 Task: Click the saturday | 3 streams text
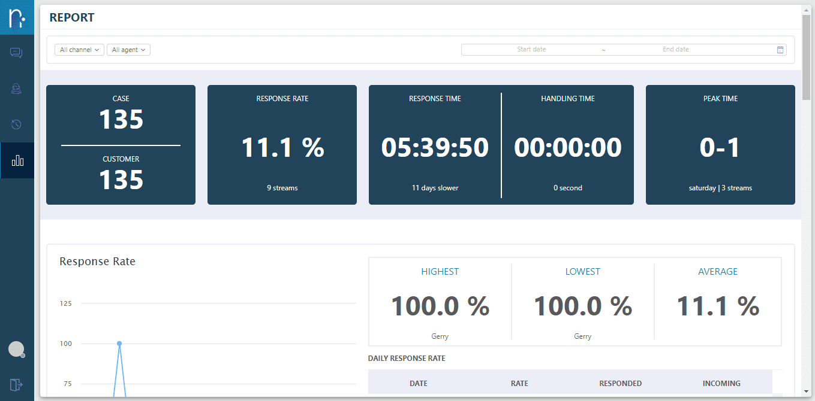[x=720, y=188]
